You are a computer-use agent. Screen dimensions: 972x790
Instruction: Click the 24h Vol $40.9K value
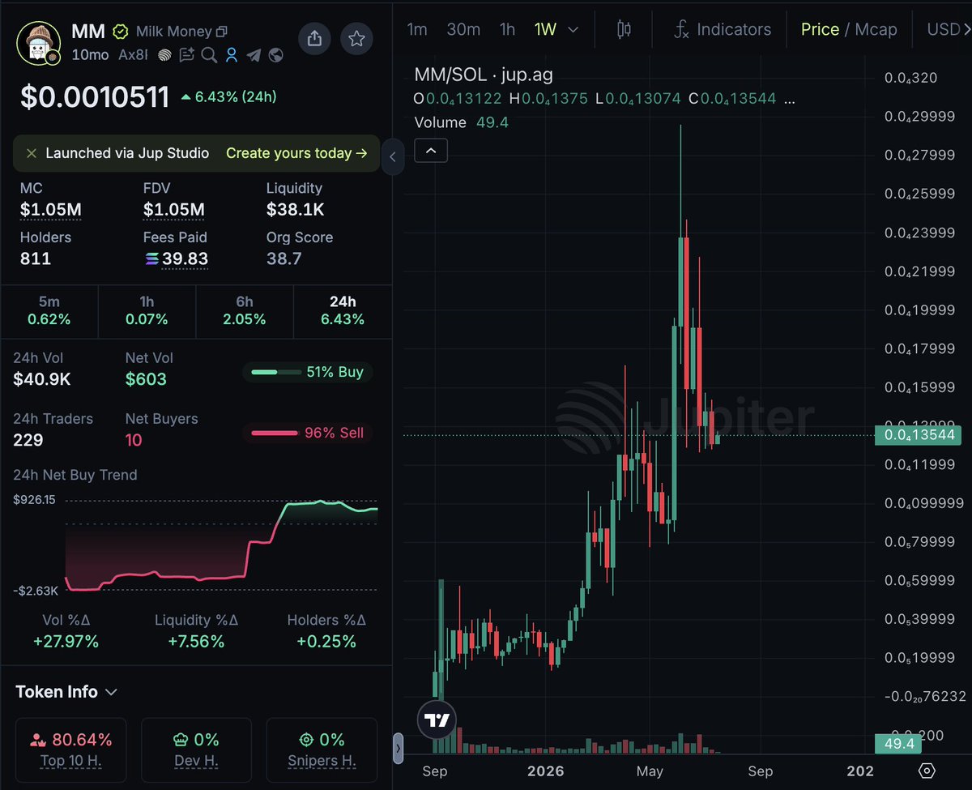coord(40,379)
